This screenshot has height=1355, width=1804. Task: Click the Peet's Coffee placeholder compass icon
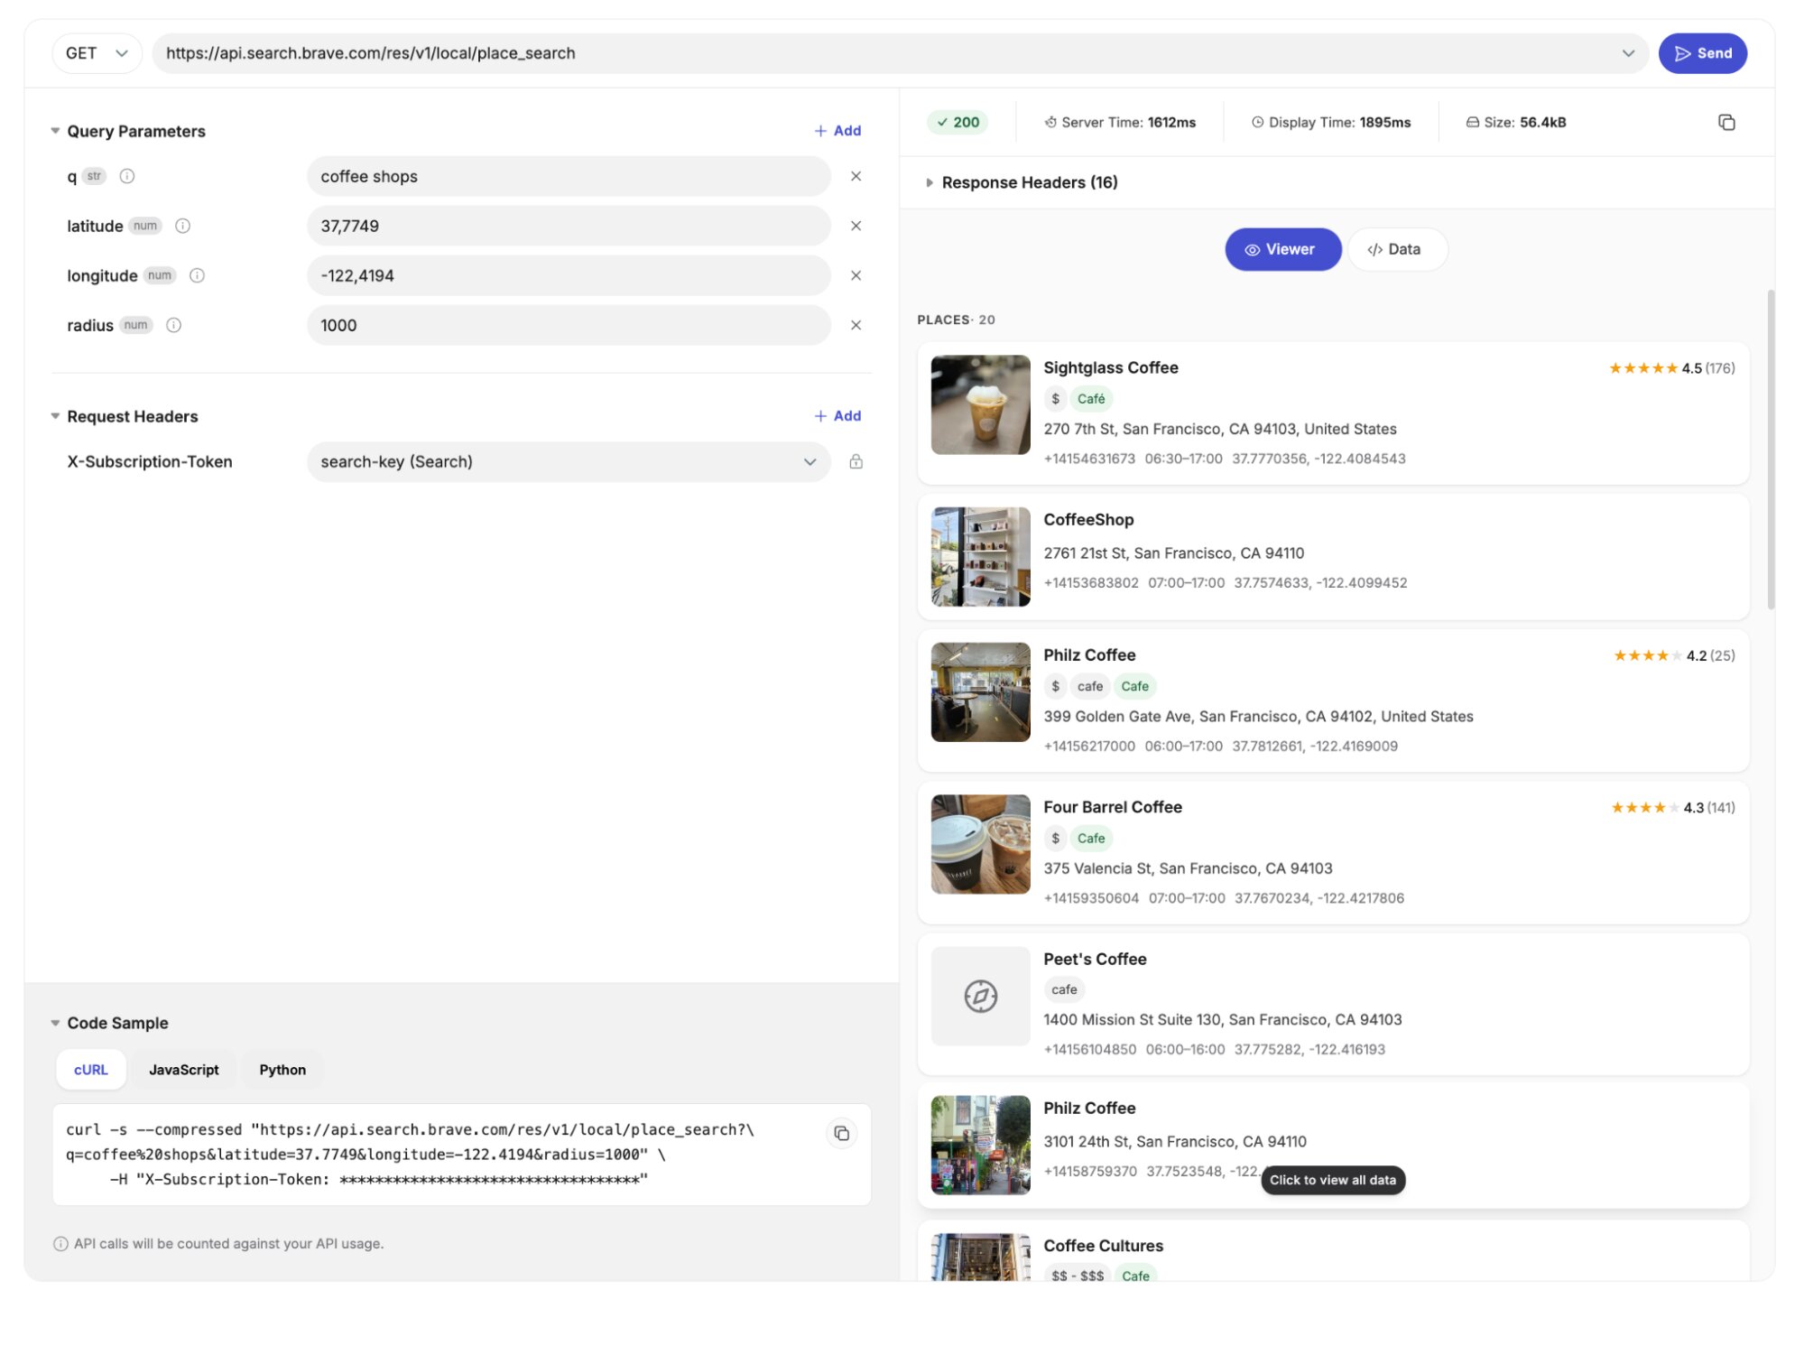pyautogui.click(x=980, y=996)
